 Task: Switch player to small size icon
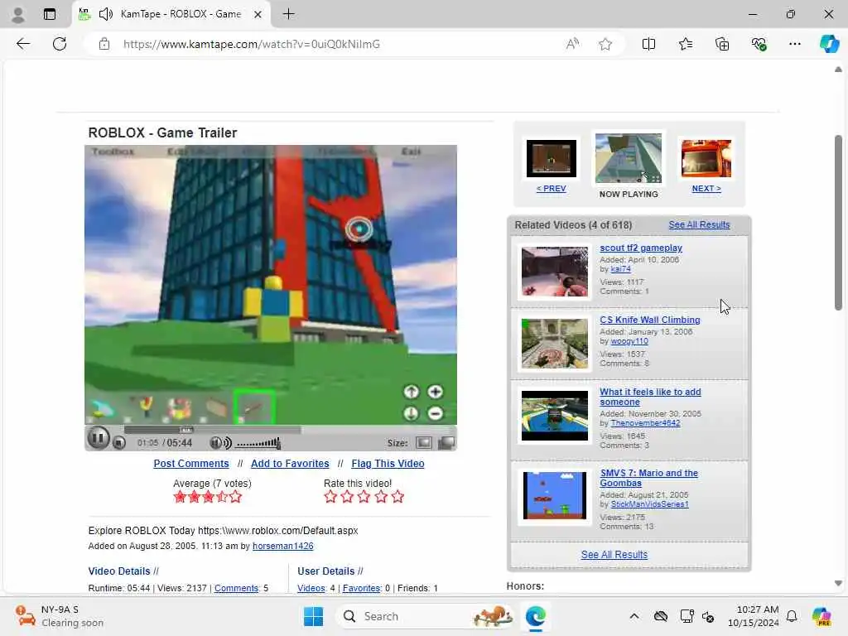(x=423, y=443)
